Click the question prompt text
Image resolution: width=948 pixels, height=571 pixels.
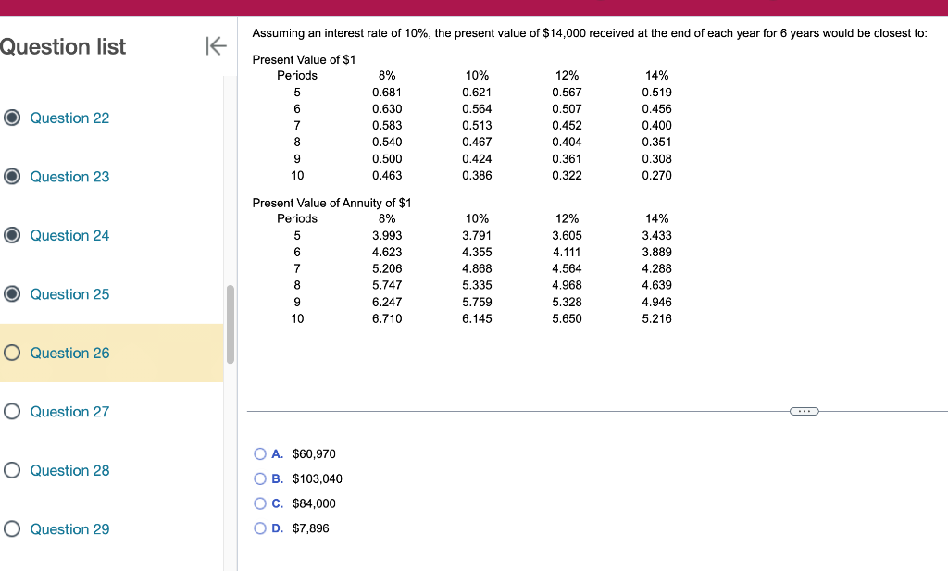(590, 33)
